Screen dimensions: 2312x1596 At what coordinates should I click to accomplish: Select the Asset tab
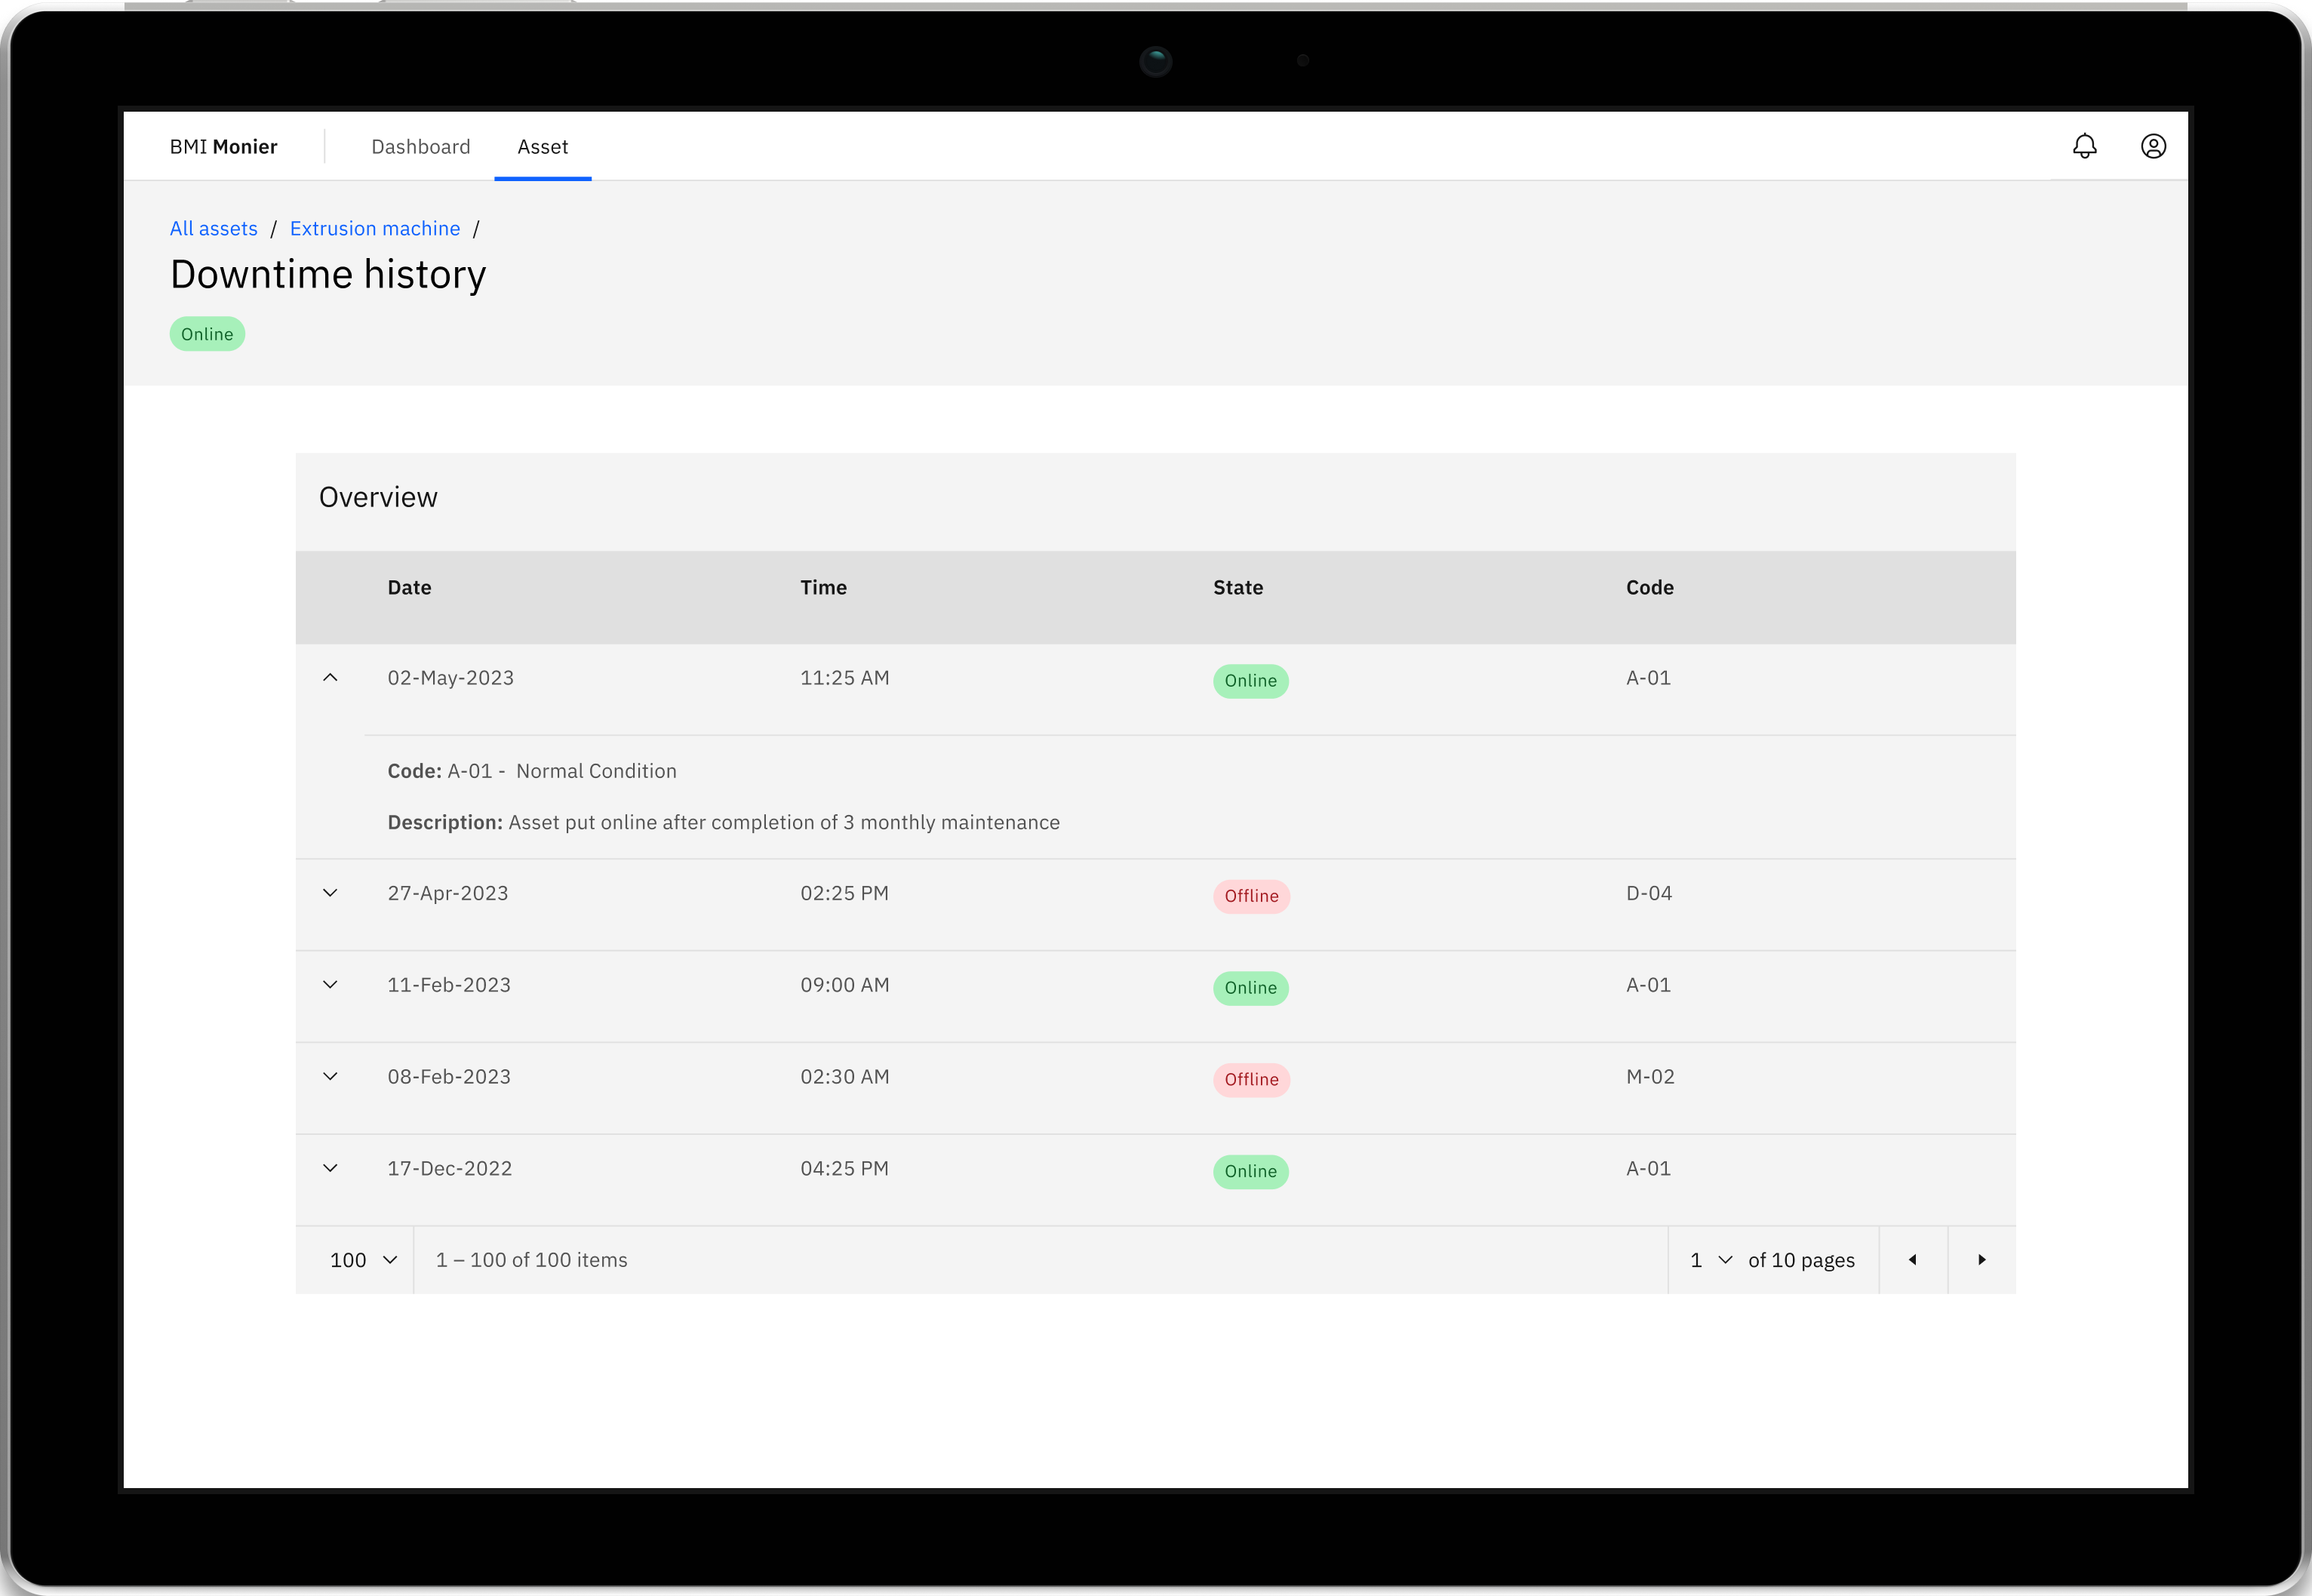542,147
